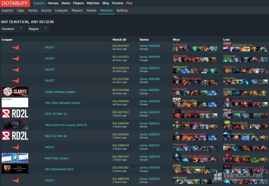Open match ID 8311909449
The width and height of the screenshot is (269, 186).
[x=121, y=123]
